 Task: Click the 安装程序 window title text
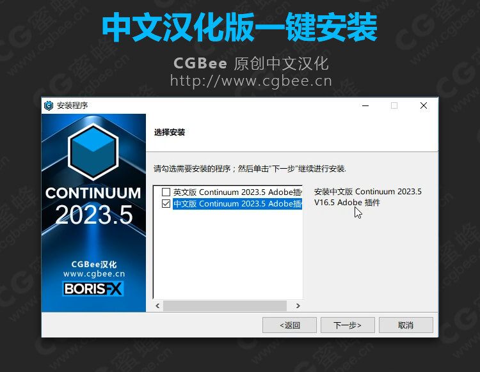click(x=72, y=105)
